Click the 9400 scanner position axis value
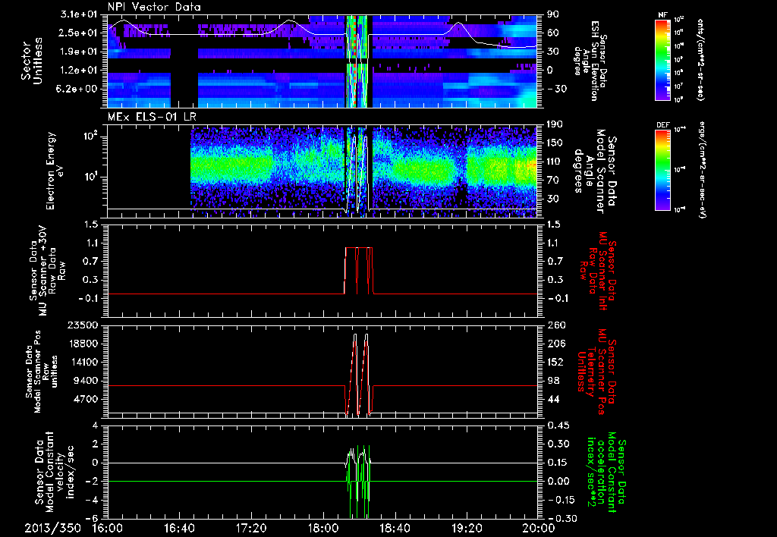 click(86, 381)
